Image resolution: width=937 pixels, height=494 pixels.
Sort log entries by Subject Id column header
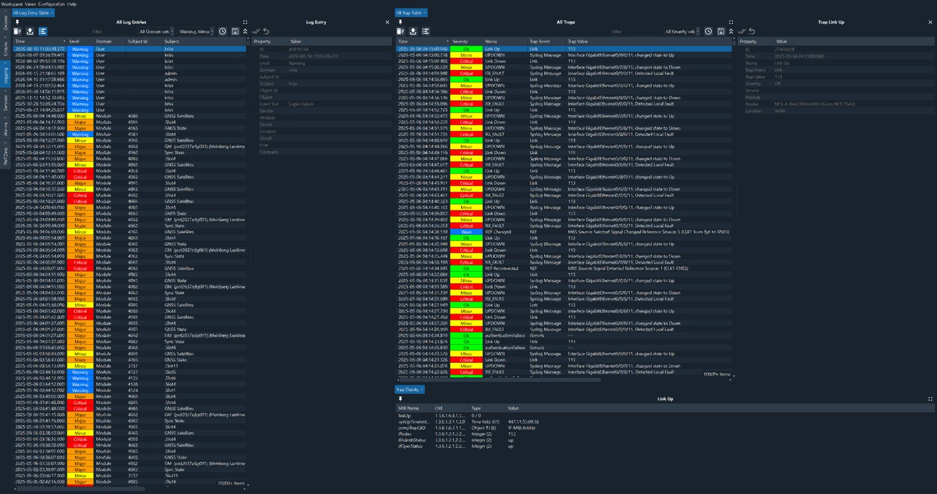point(144,41)
